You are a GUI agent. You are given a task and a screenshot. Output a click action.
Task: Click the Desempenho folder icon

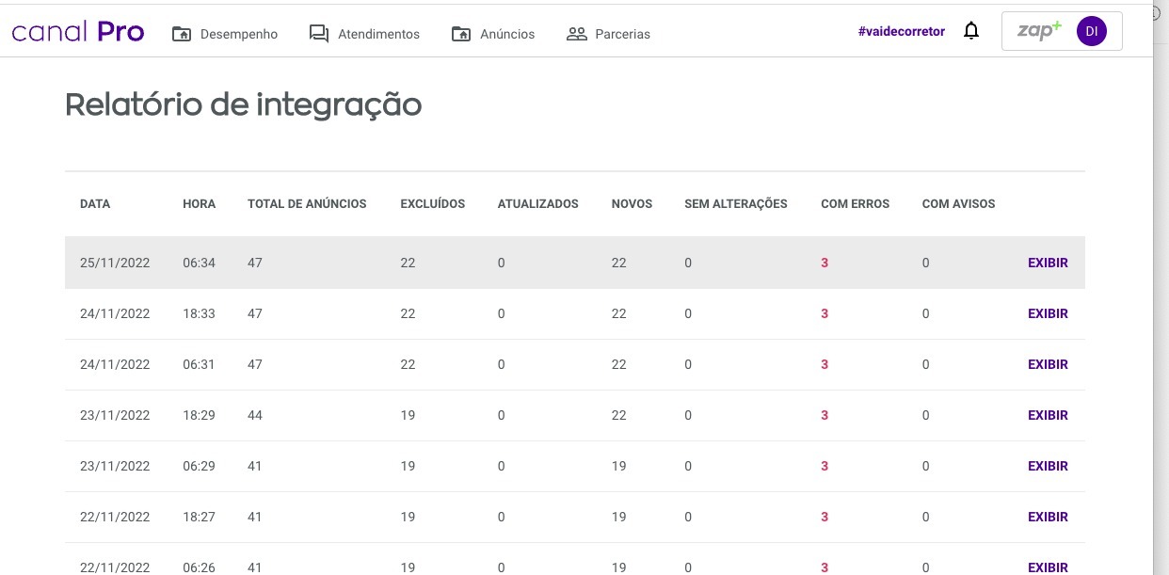click(x=182, y=34)
